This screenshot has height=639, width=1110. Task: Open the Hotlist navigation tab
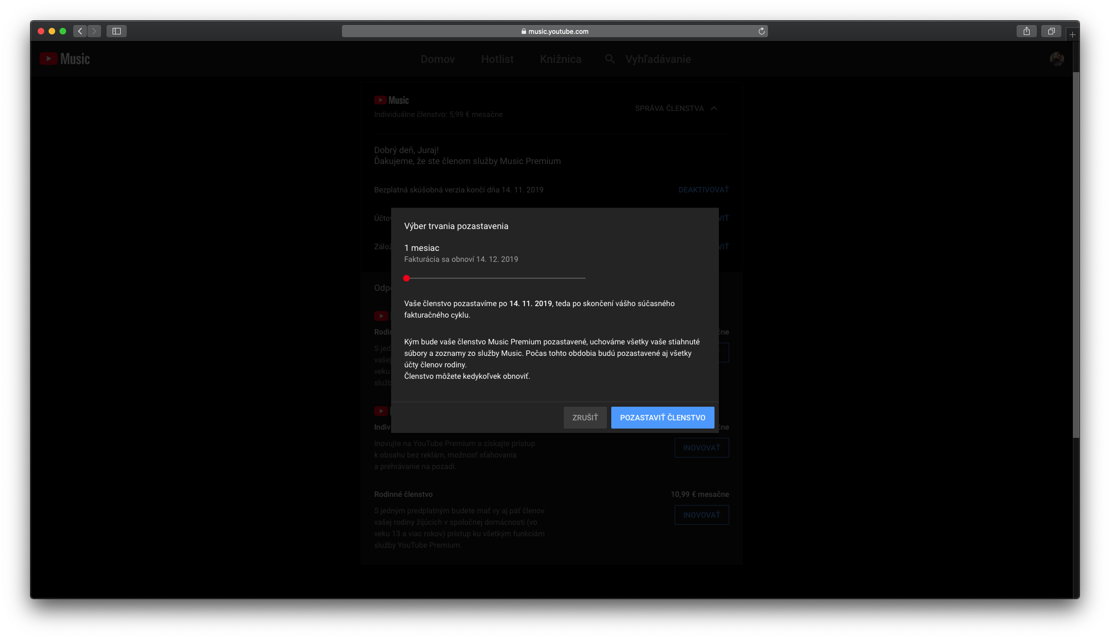point(497,59)
